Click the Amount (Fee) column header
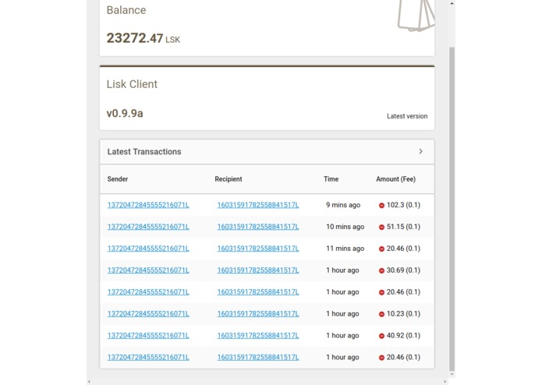 (x=396, y=178)
